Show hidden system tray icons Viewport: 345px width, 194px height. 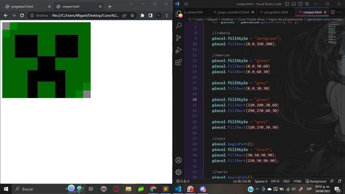pos(257,189)
